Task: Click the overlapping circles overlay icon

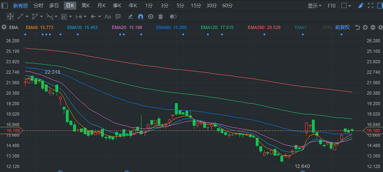Action: [173, 17]
